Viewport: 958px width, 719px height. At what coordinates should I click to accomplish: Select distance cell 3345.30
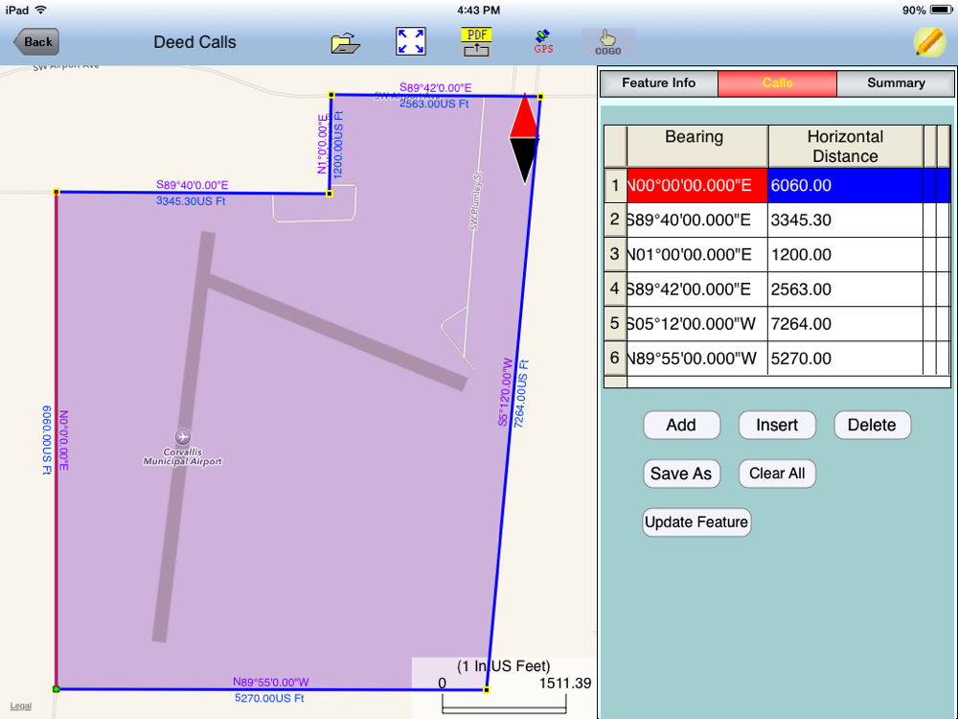845,220
